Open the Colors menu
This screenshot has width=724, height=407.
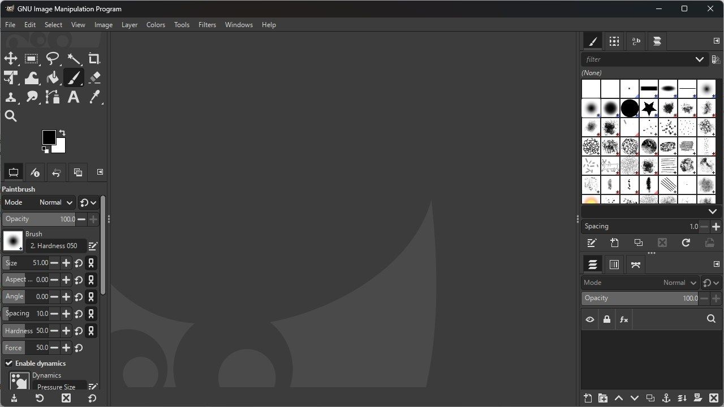(x=156, y=25)
